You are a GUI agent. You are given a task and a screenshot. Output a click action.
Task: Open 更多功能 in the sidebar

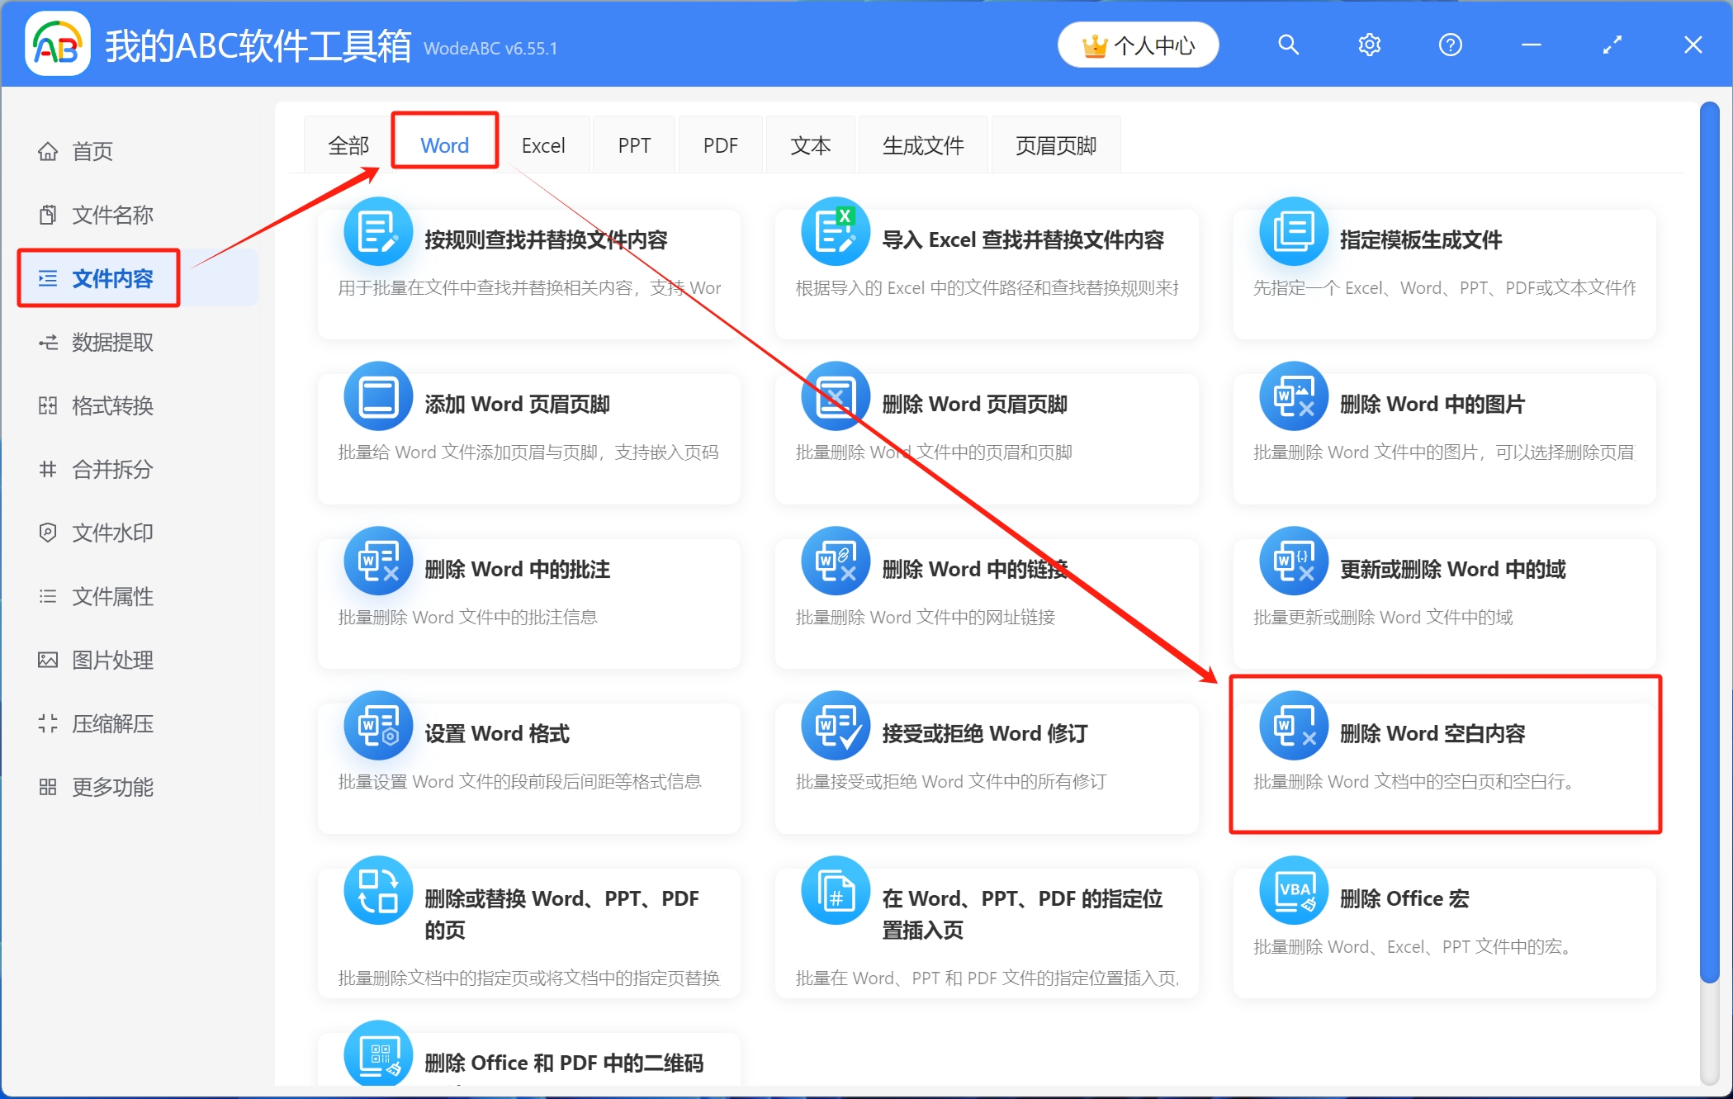(x=112, y=787)
